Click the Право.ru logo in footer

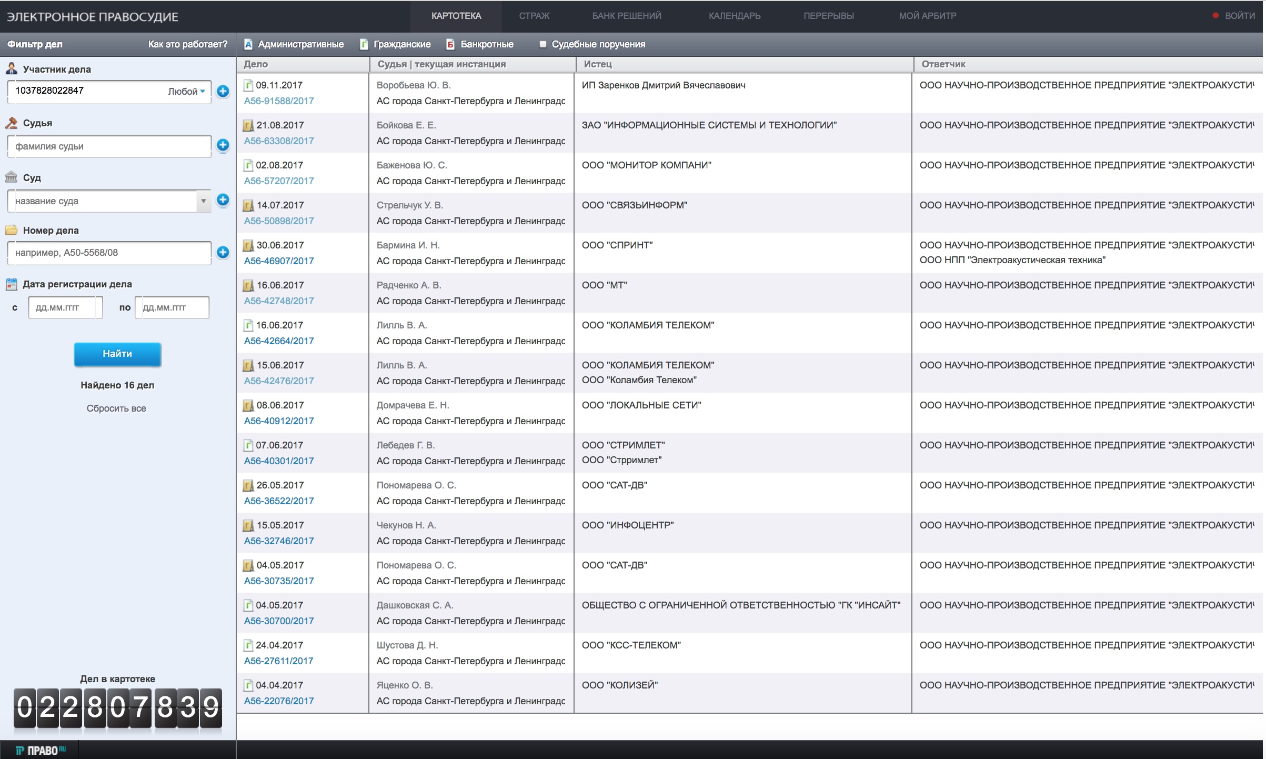pyautogui.click(x=41, y=750)
